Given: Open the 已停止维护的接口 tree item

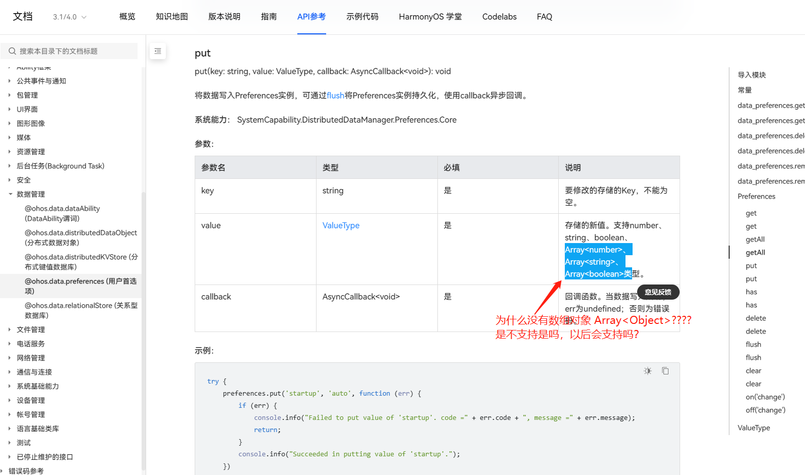Looking at the screenshot, I should [x=45, y=457].
